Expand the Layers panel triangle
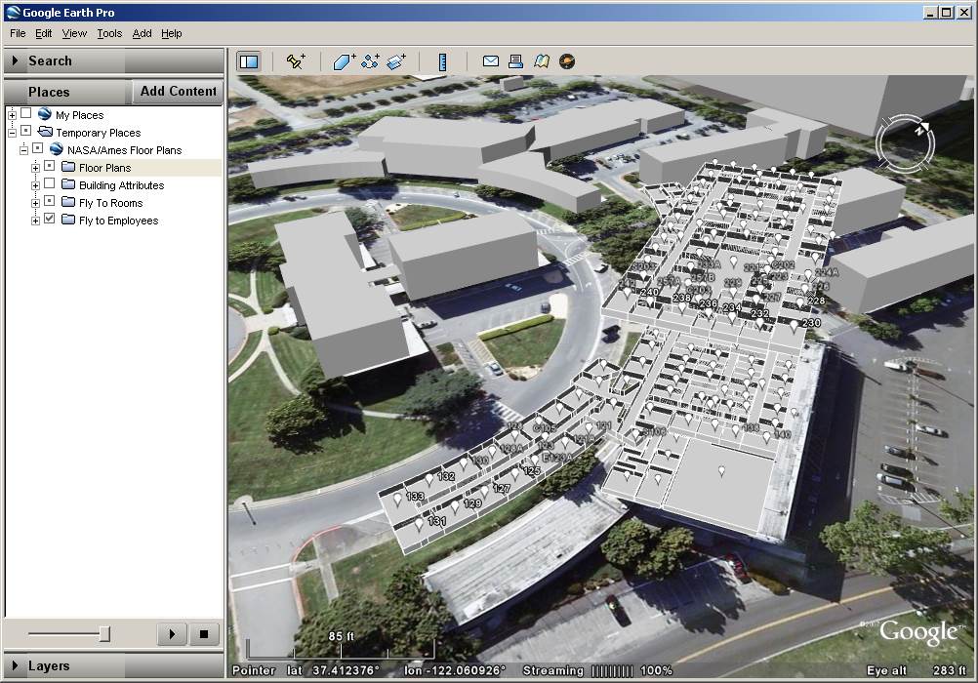This screenshot has width=978, height=683. pos(15,665)
